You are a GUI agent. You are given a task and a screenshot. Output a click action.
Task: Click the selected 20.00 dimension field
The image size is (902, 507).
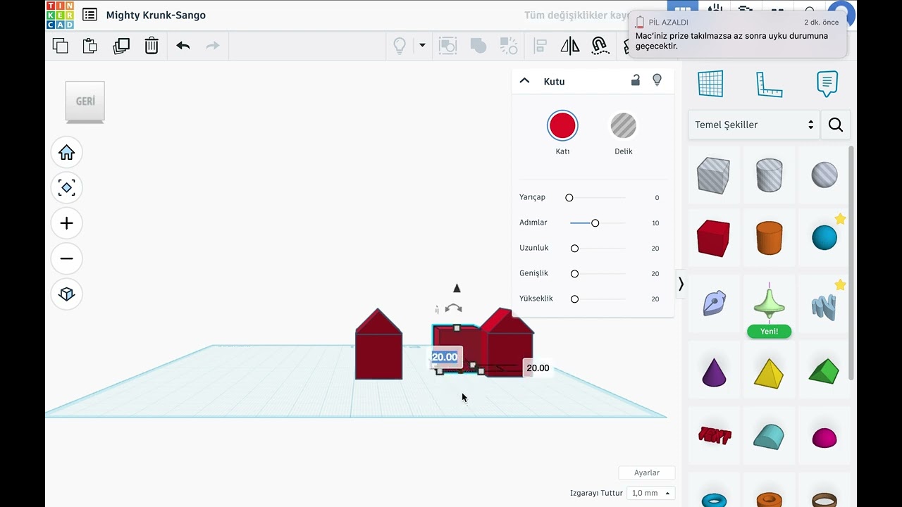445,357
